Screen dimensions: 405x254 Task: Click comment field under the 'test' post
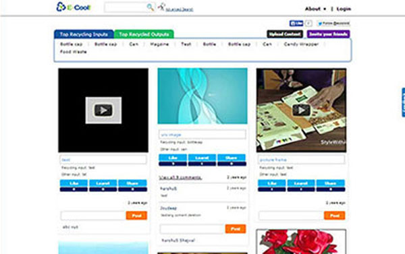coord(93,216)
